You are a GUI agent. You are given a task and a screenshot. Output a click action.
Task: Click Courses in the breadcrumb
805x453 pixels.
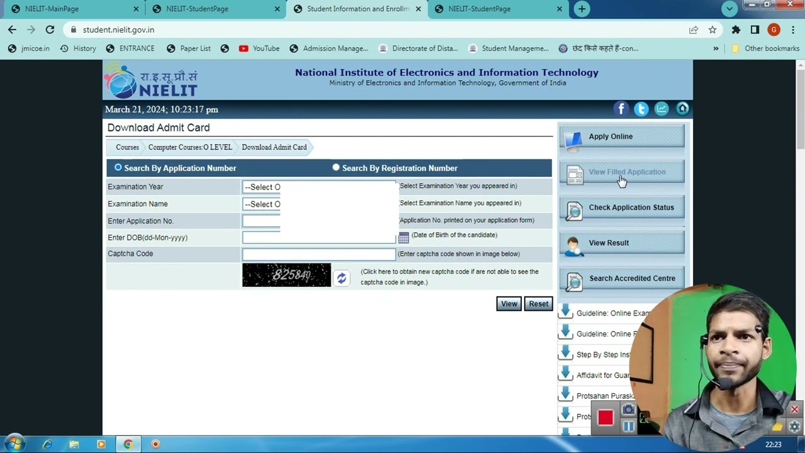coord(127,147)
